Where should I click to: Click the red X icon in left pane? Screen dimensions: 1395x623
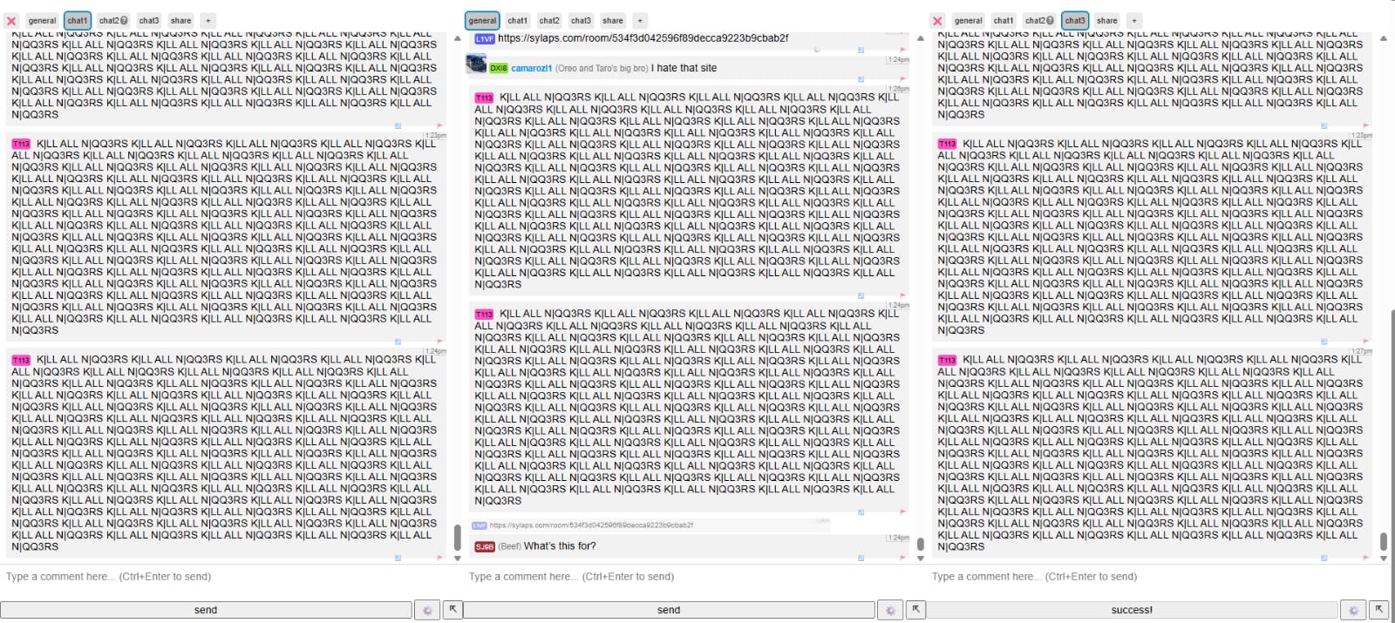click(x=11, y=21)
